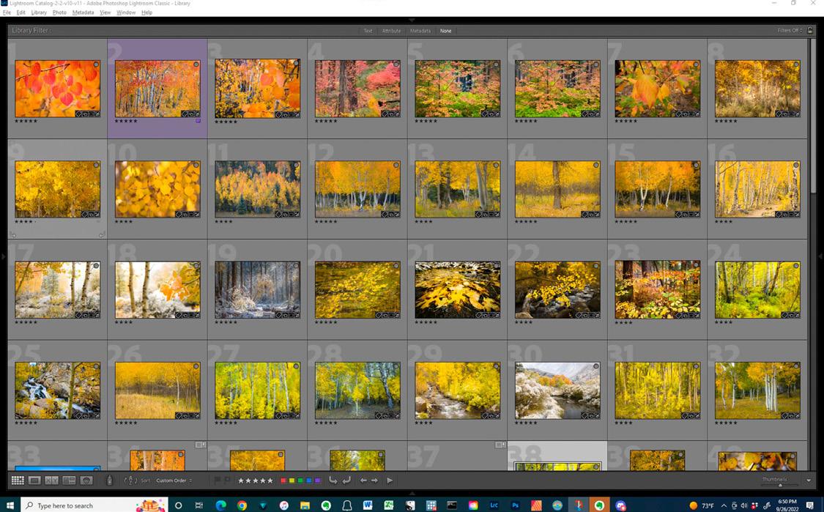Flag the photo as a pick

point(217,480)
